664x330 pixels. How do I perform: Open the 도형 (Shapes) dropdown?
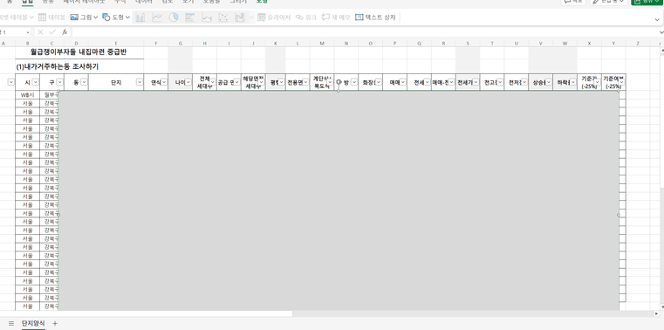tap(116, 17)
